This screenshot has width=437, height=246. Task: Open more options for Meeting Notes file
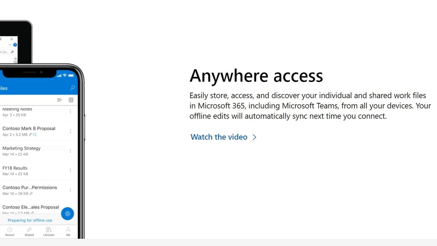[x=70, y=112]
